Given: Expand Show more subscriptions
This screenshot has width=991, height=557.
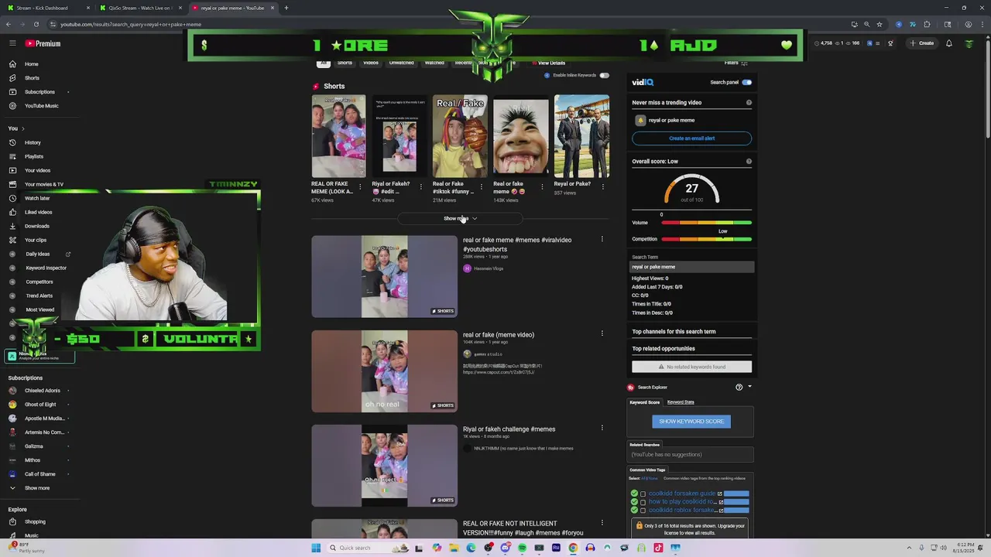Looking at the screenshot, I should 36,488.
